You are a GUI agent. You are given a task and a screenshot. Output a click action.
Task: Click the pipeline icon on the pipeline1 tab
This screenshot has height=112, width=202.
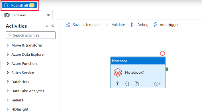pos(7,15)
